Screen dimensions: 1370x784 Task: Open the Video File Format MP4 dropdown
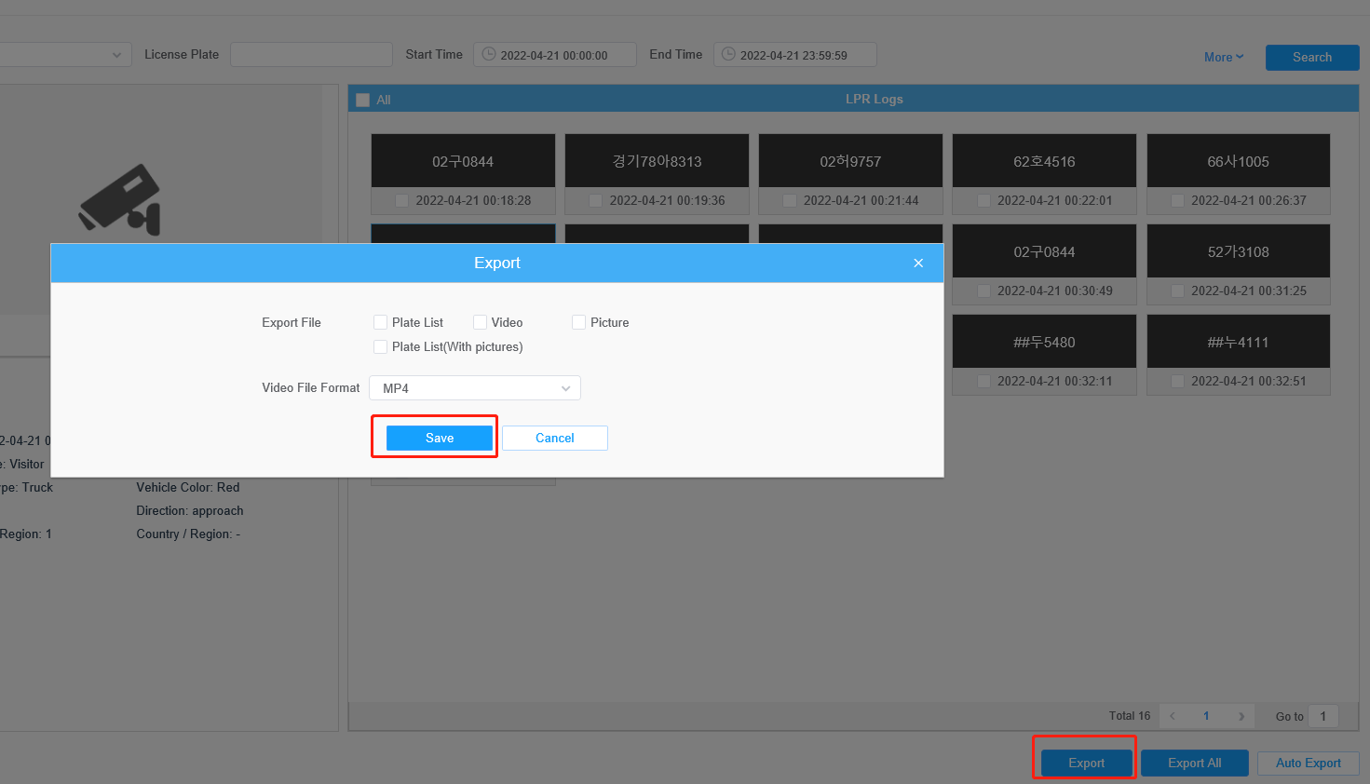[475, 388]
